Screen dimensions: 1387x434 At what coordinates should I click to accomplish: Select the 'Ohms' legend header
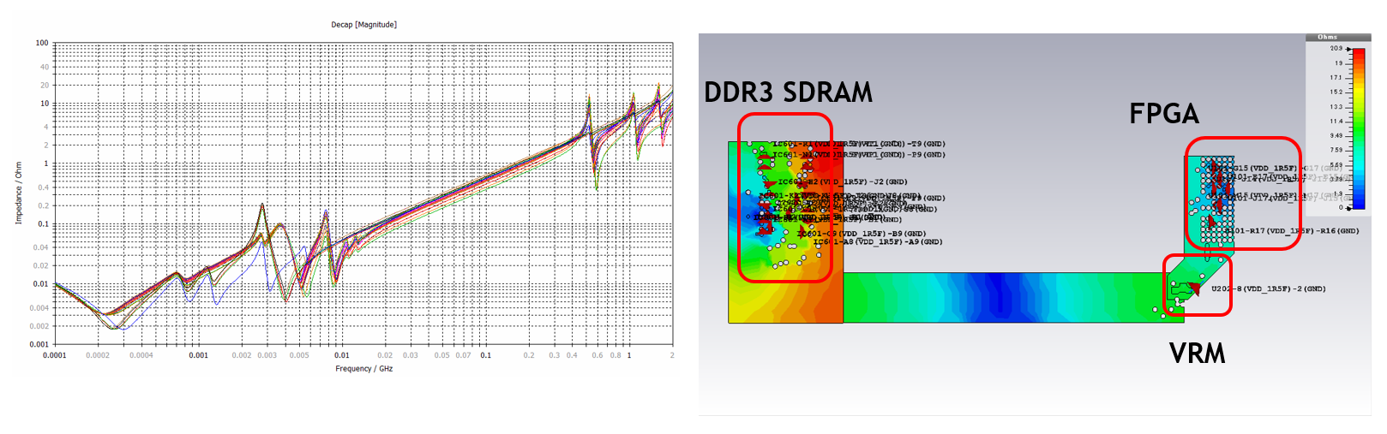pos(1327,37)
